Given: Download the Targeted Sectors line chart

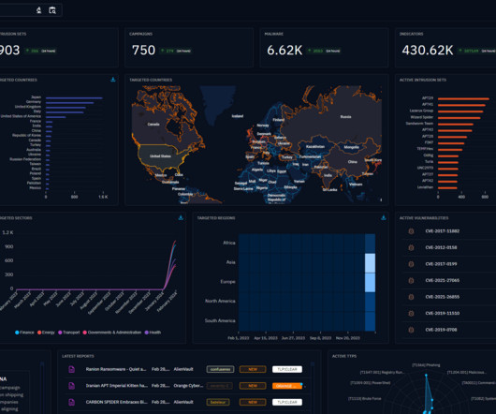Looking at the screenshot, I should tap(181, 217).
